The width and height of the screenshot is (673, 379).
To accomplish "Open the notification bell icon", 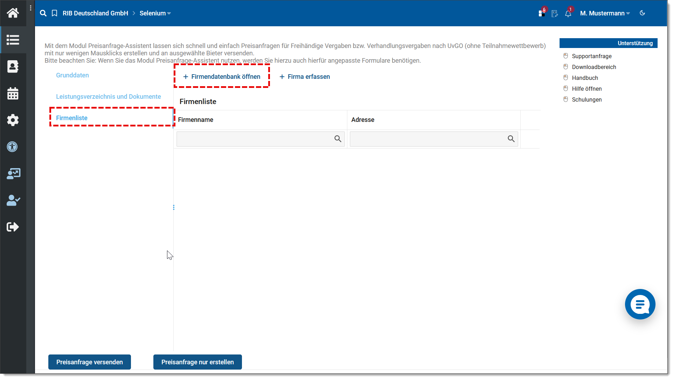I will (568, 14).
